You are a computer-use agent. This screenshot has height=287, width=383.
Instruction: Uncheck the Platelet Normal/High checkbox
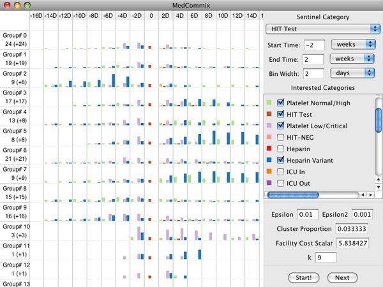[x=280, y=103]
